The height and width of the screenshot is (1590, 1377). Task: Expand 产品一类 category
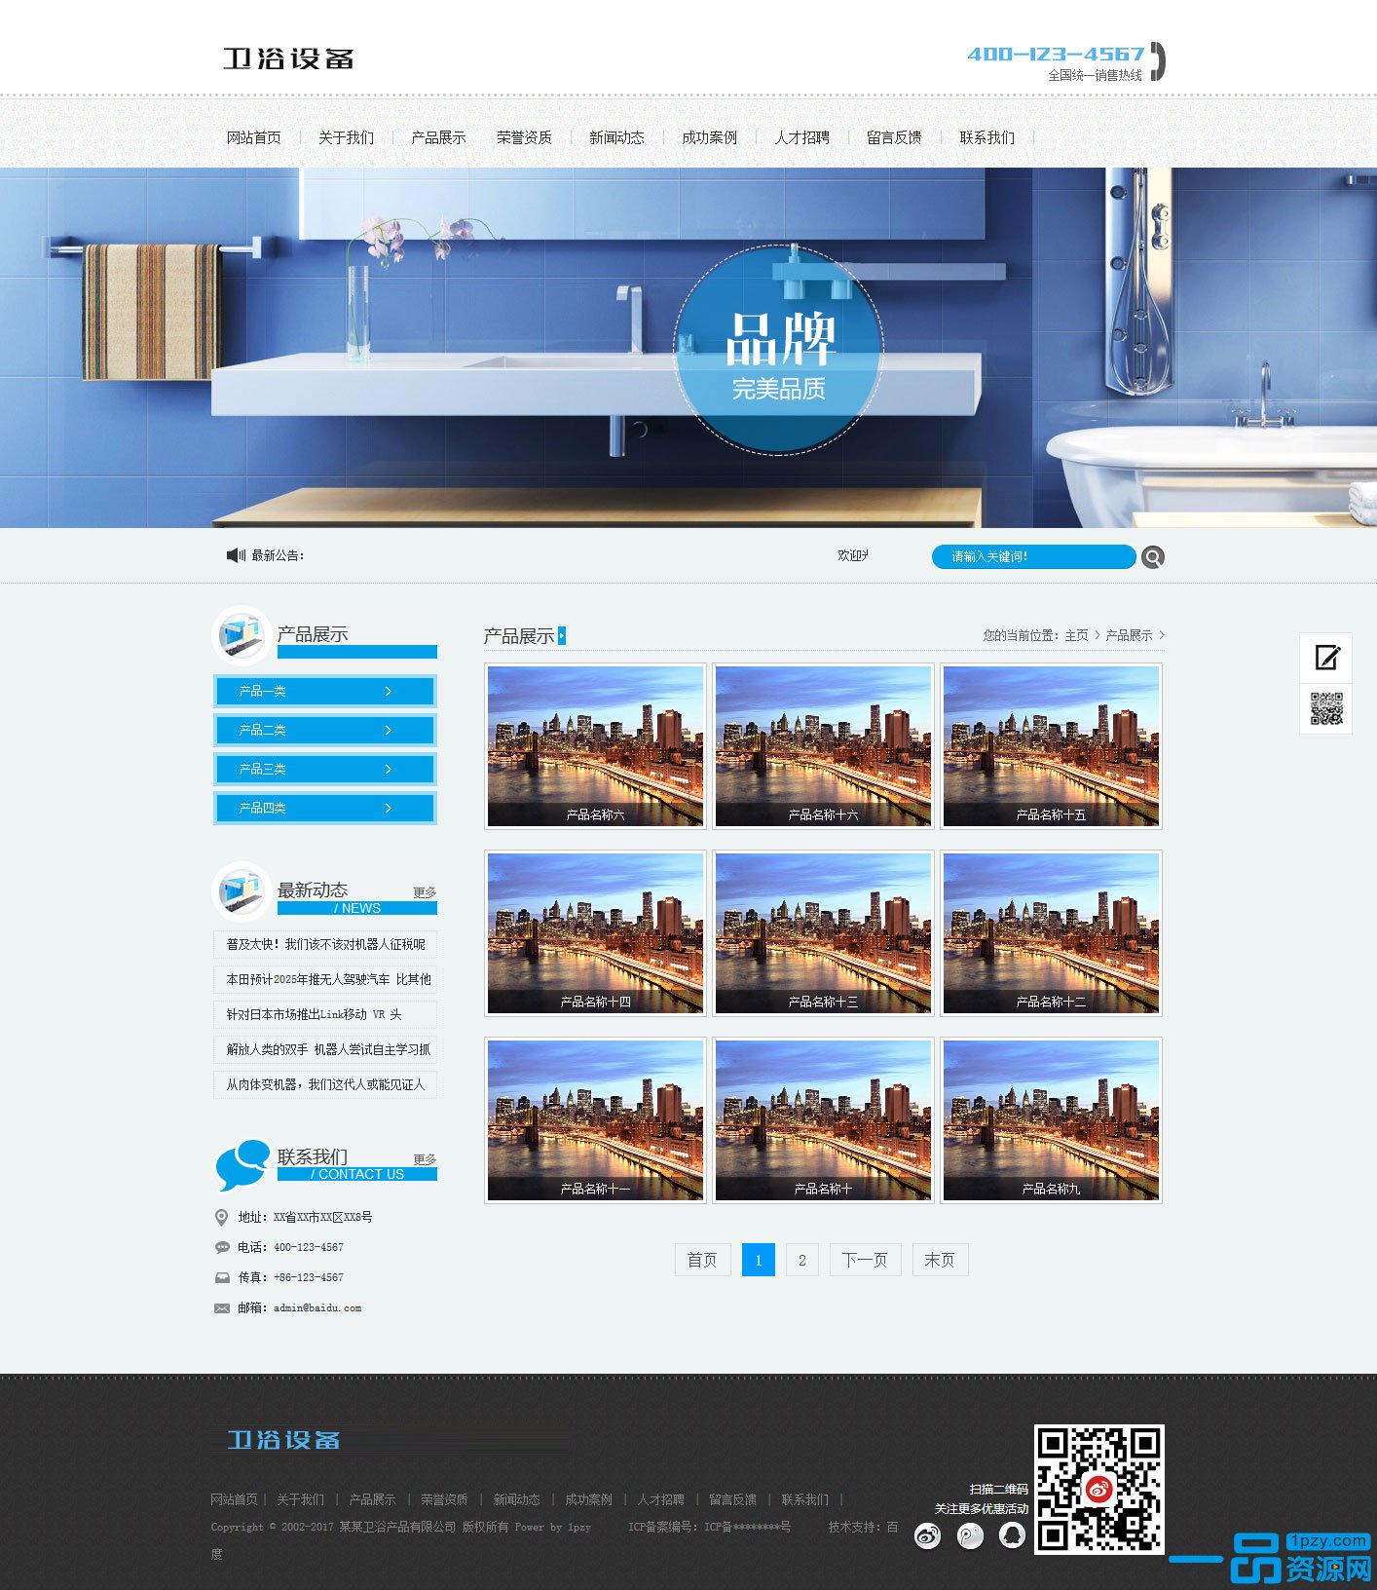click(324, 691)
